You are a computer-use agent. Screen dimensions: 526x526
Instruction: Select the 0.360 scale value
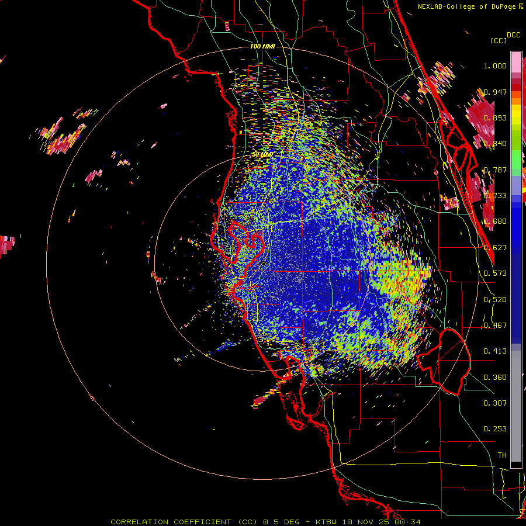pyautogui.click(x=495, y=378)
